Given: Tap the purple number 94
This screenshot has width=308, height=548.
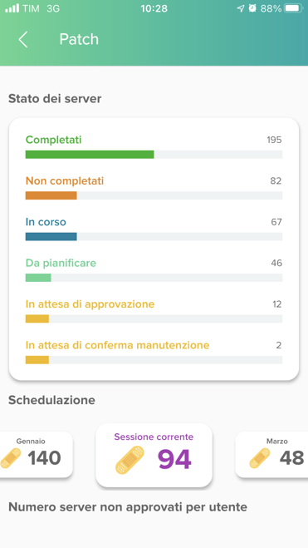Looking at the screenshot, I should coord(174,460).
